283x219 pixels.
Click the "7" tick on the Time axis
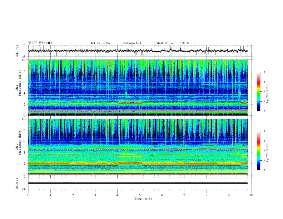coord(184,195)
